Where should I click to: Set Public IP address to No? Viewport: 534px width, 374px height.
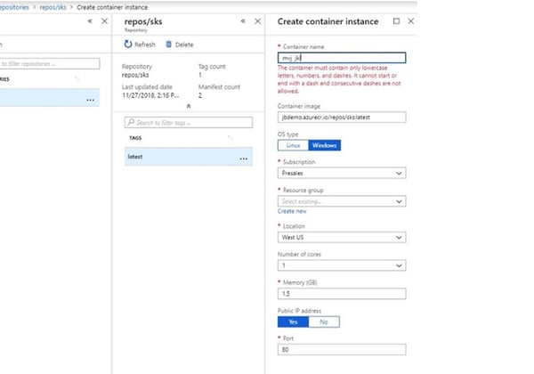coord(324,321)
